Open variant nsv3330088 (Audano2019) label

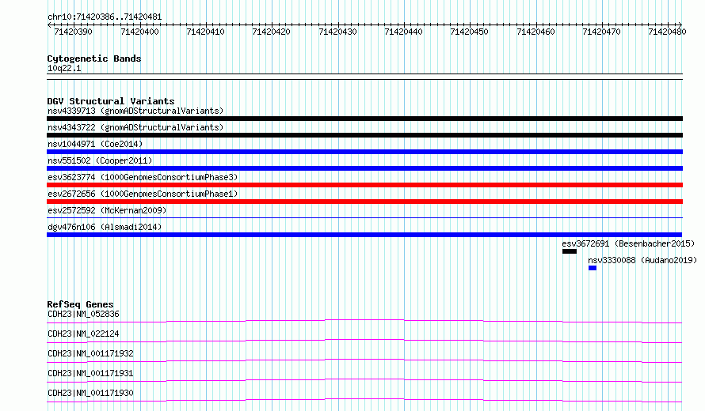642,260
